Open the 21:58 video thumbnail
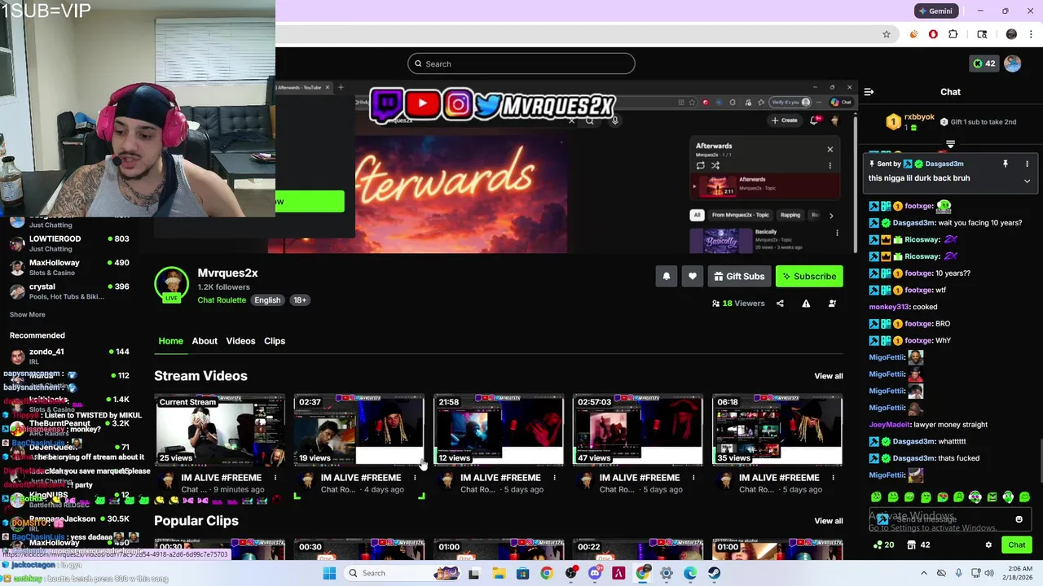The width and height of the screenshot is (1043, 586). (499, 430)
